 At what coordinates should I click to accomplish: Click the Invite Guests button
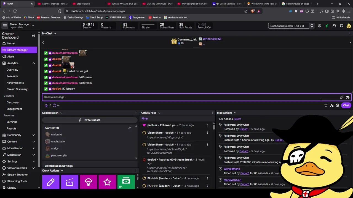point(90,120)
